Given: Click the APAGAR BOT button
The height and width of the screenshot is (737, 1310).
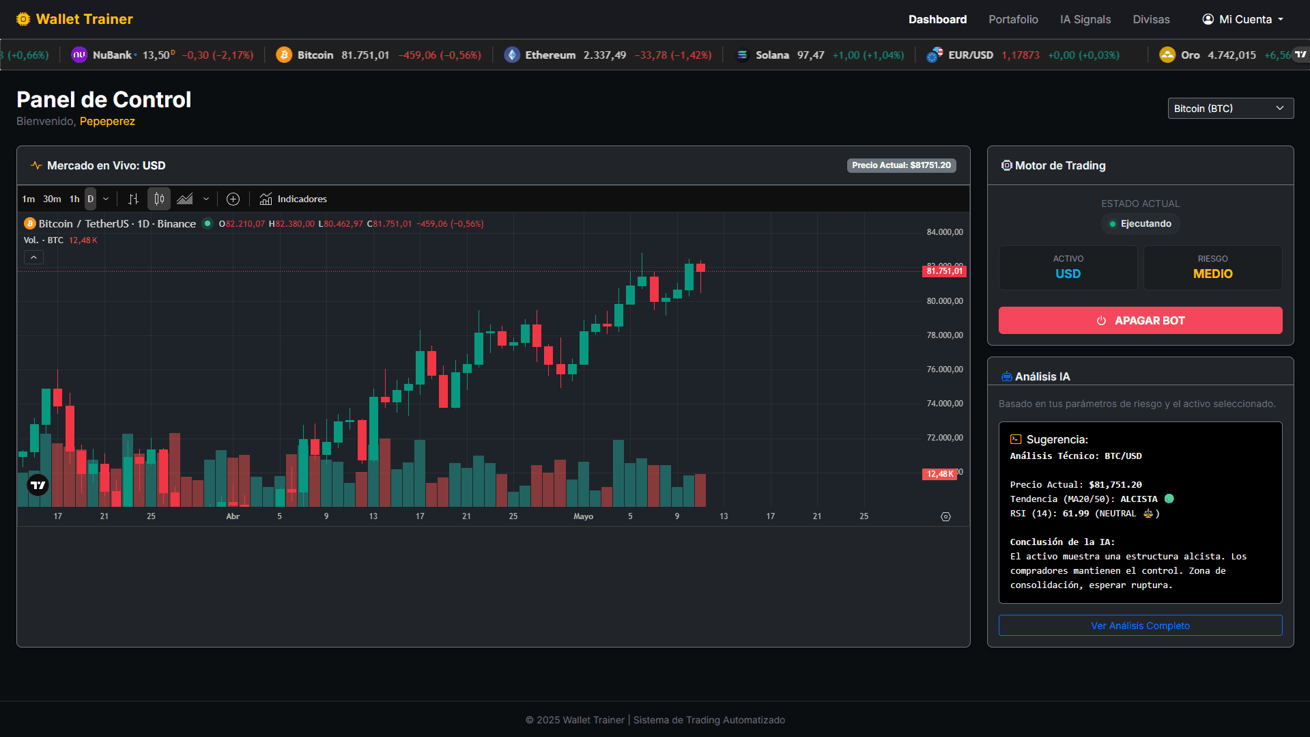Looking at the screenshot, I should coord(1140,320).
